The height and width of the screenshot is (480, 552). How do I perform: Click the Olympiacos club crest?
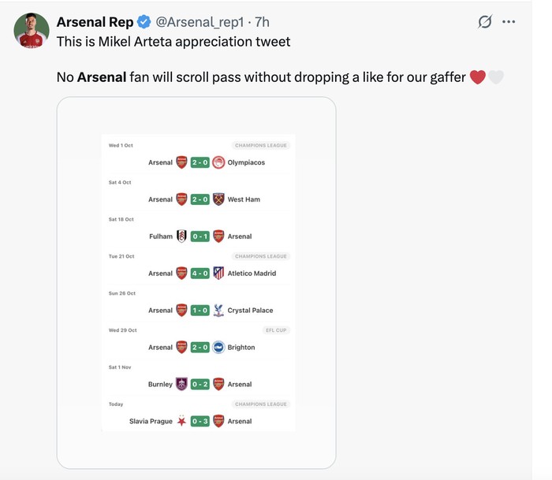tap(218, 162)
